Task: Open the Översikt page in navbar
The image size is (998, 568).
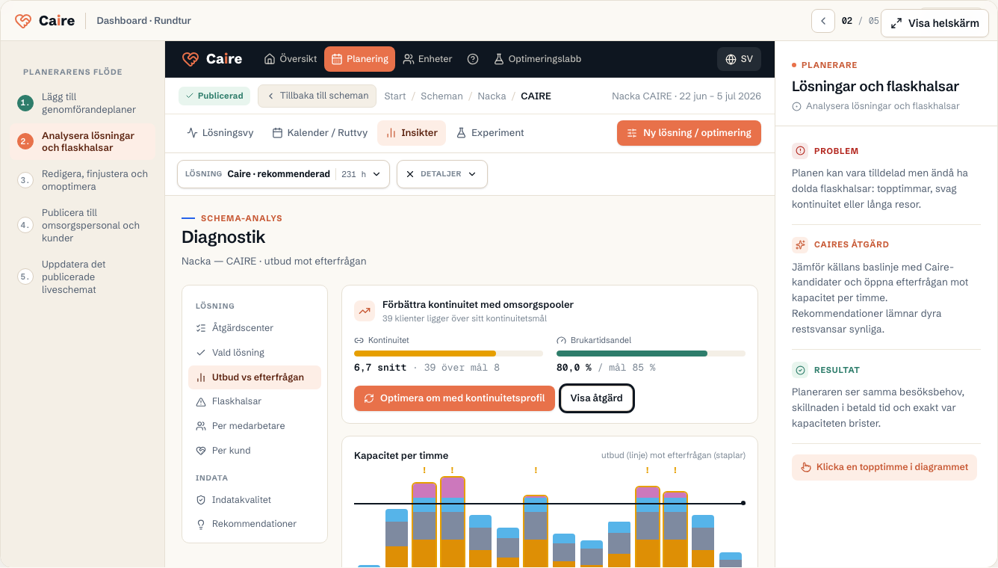Action: click(291, 59)
